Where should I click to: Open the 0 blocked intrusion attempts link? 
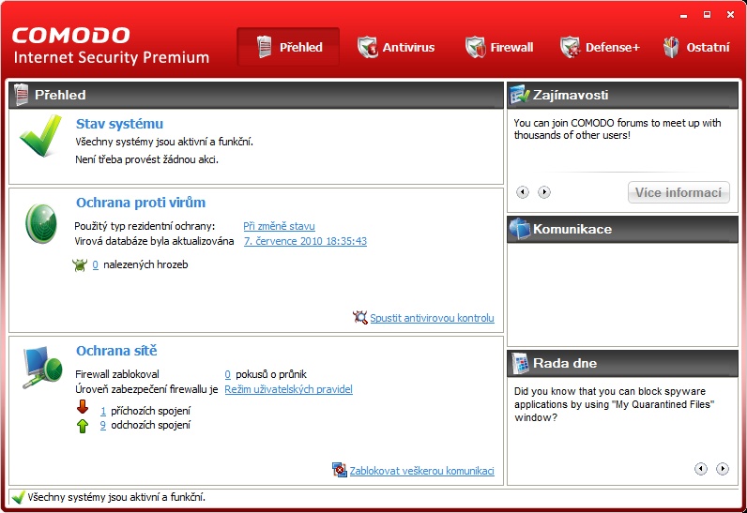click(228, 374)
